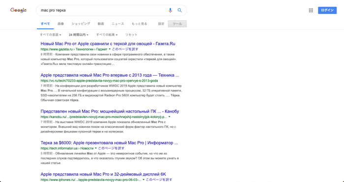Click the リセット reset link
344x182 pixels.
[131, 35]
